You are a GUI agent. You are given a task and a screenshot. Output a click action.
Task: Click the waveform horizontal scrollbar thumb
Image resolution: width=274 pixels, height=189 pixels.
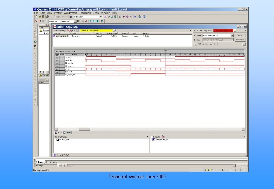(84, 129)
